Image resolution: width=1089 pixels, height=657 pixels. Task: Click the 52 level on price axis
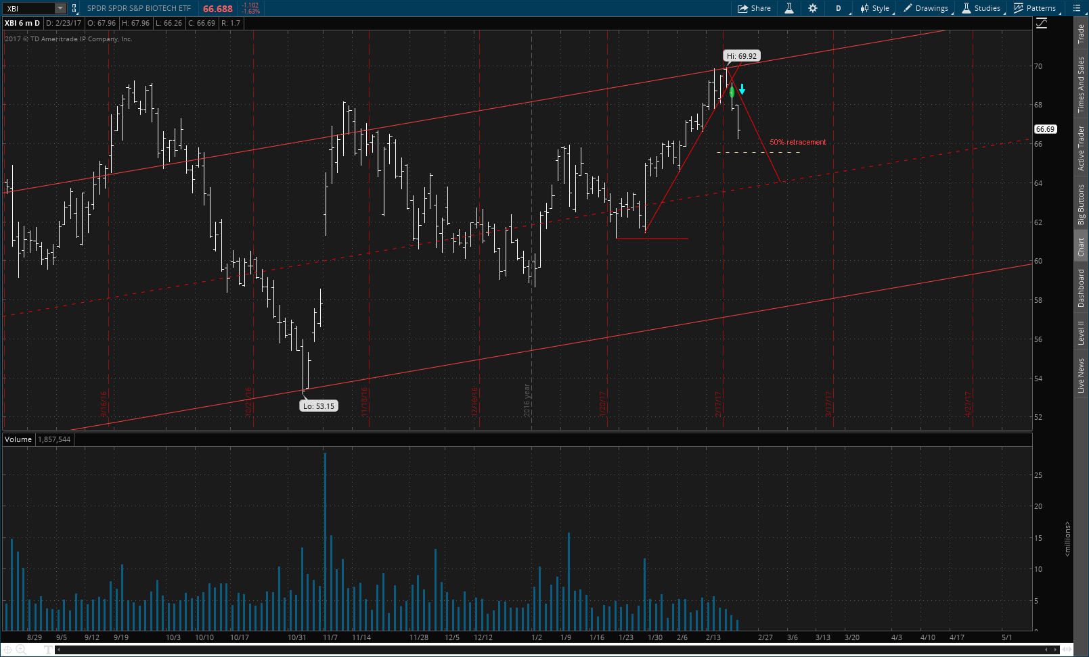tap(1038, 417)
